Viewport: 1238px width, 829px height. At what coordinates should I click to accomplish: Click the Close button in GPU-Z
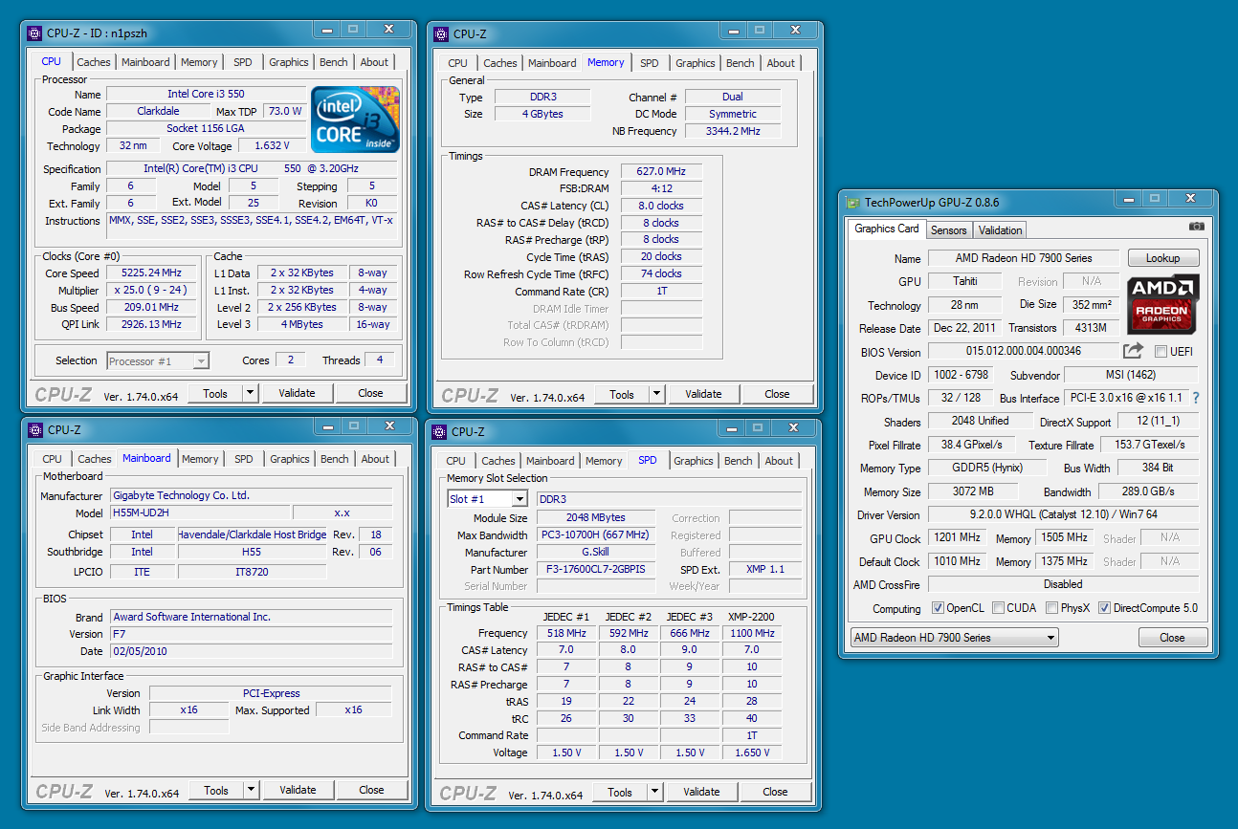tap(1173, 638)
